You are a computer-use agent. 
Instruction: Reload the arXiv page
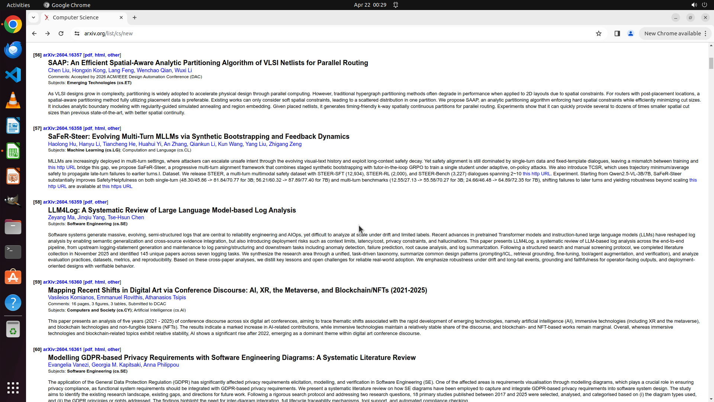click(x=61, y=33)
